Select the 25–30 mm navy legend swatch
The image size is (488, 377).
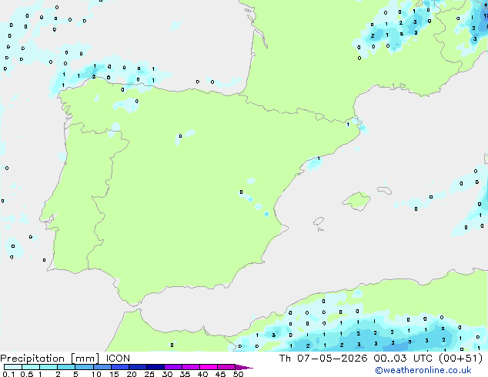[x=155, y=367]
